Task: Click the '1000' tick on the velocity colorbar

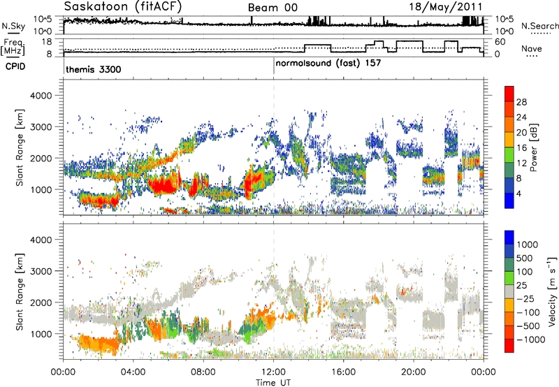Action: click(x=528, y=244)
